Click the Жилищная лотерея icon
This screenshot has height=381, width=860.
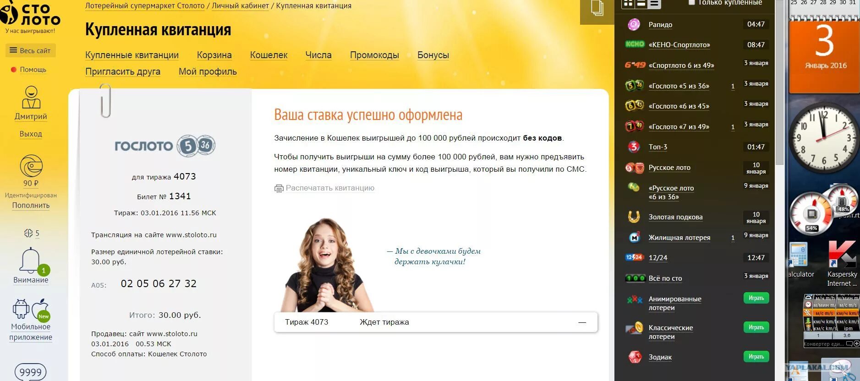tap(635, 237)
